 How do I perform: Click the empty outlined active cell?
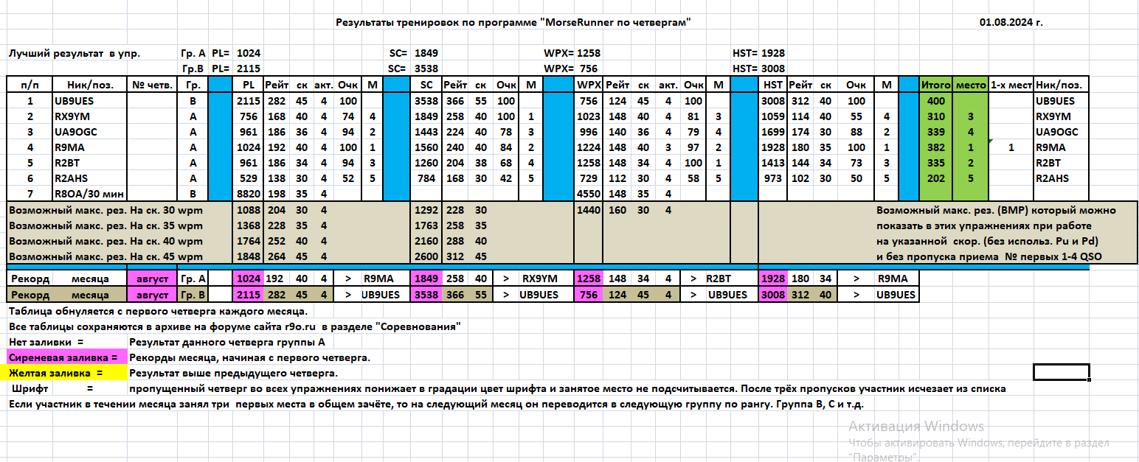point(1061,372)
